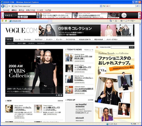Open the 今日のニュース link
Viewport: 142px width, 126px height.
coord(89,50)
